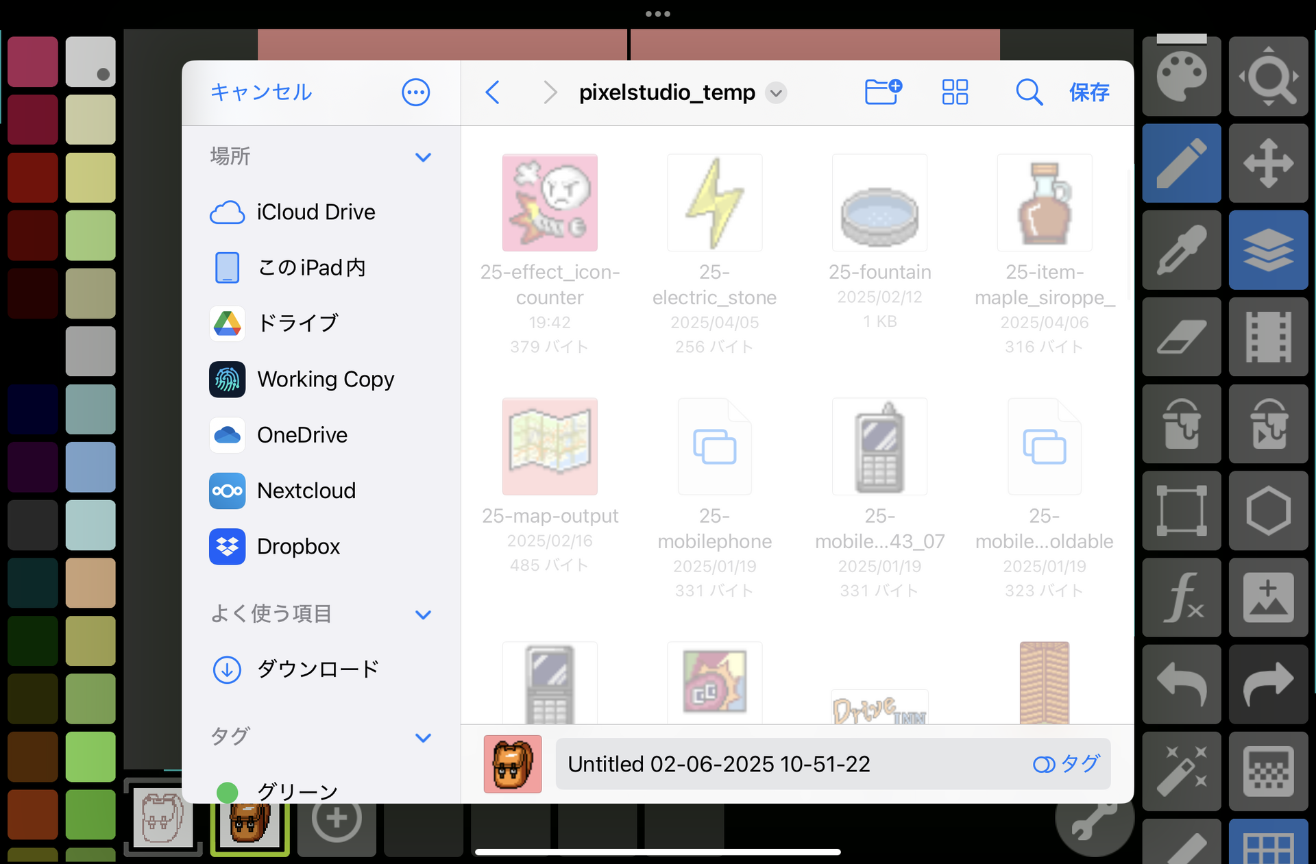Viewport: 1316px width, 864px height.
Task: Select the eraser tool
Action: click(1181, 337)
